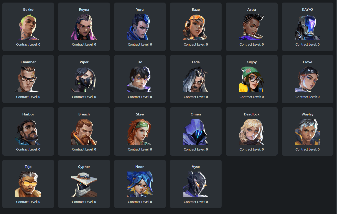Select Reyna's portrait image
The width and height of the screenshot is (337, 214).
[x=84, y=27]
